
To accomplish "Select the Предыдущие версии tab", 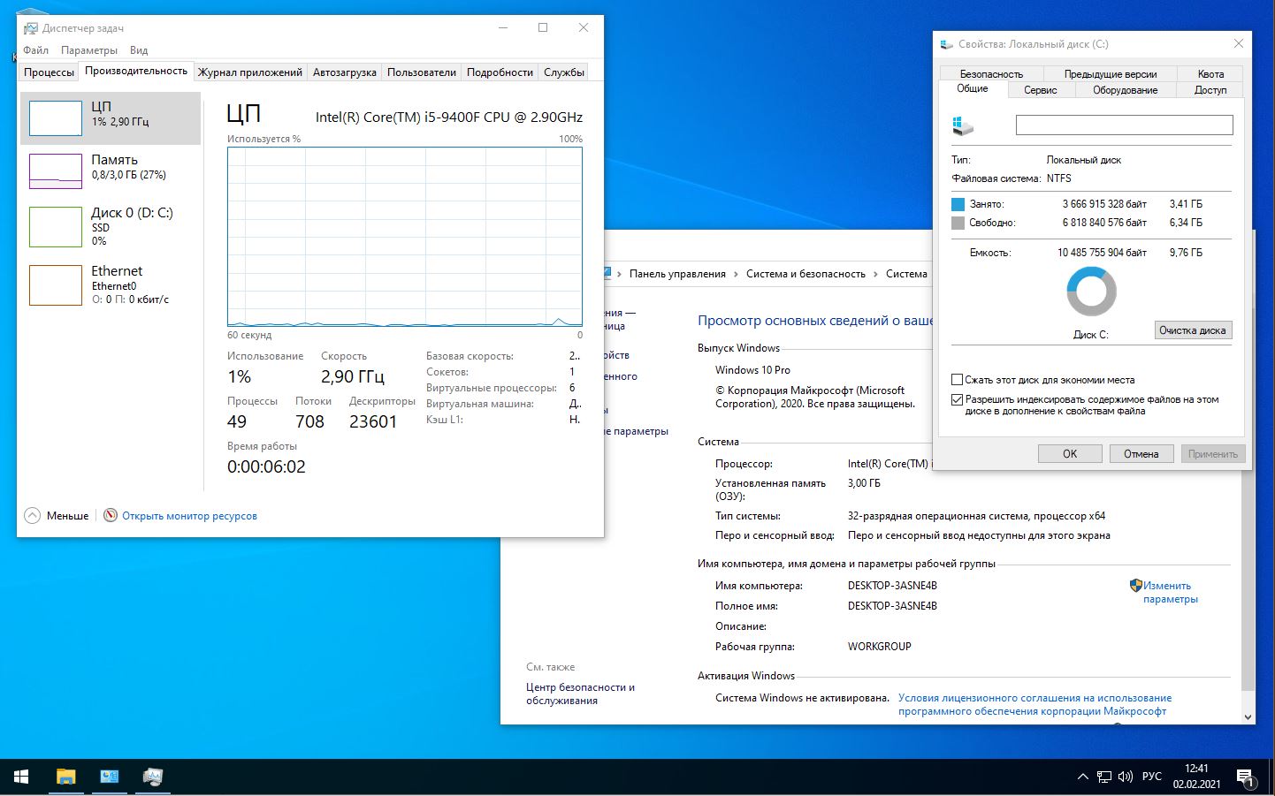I will (1111, 74).
